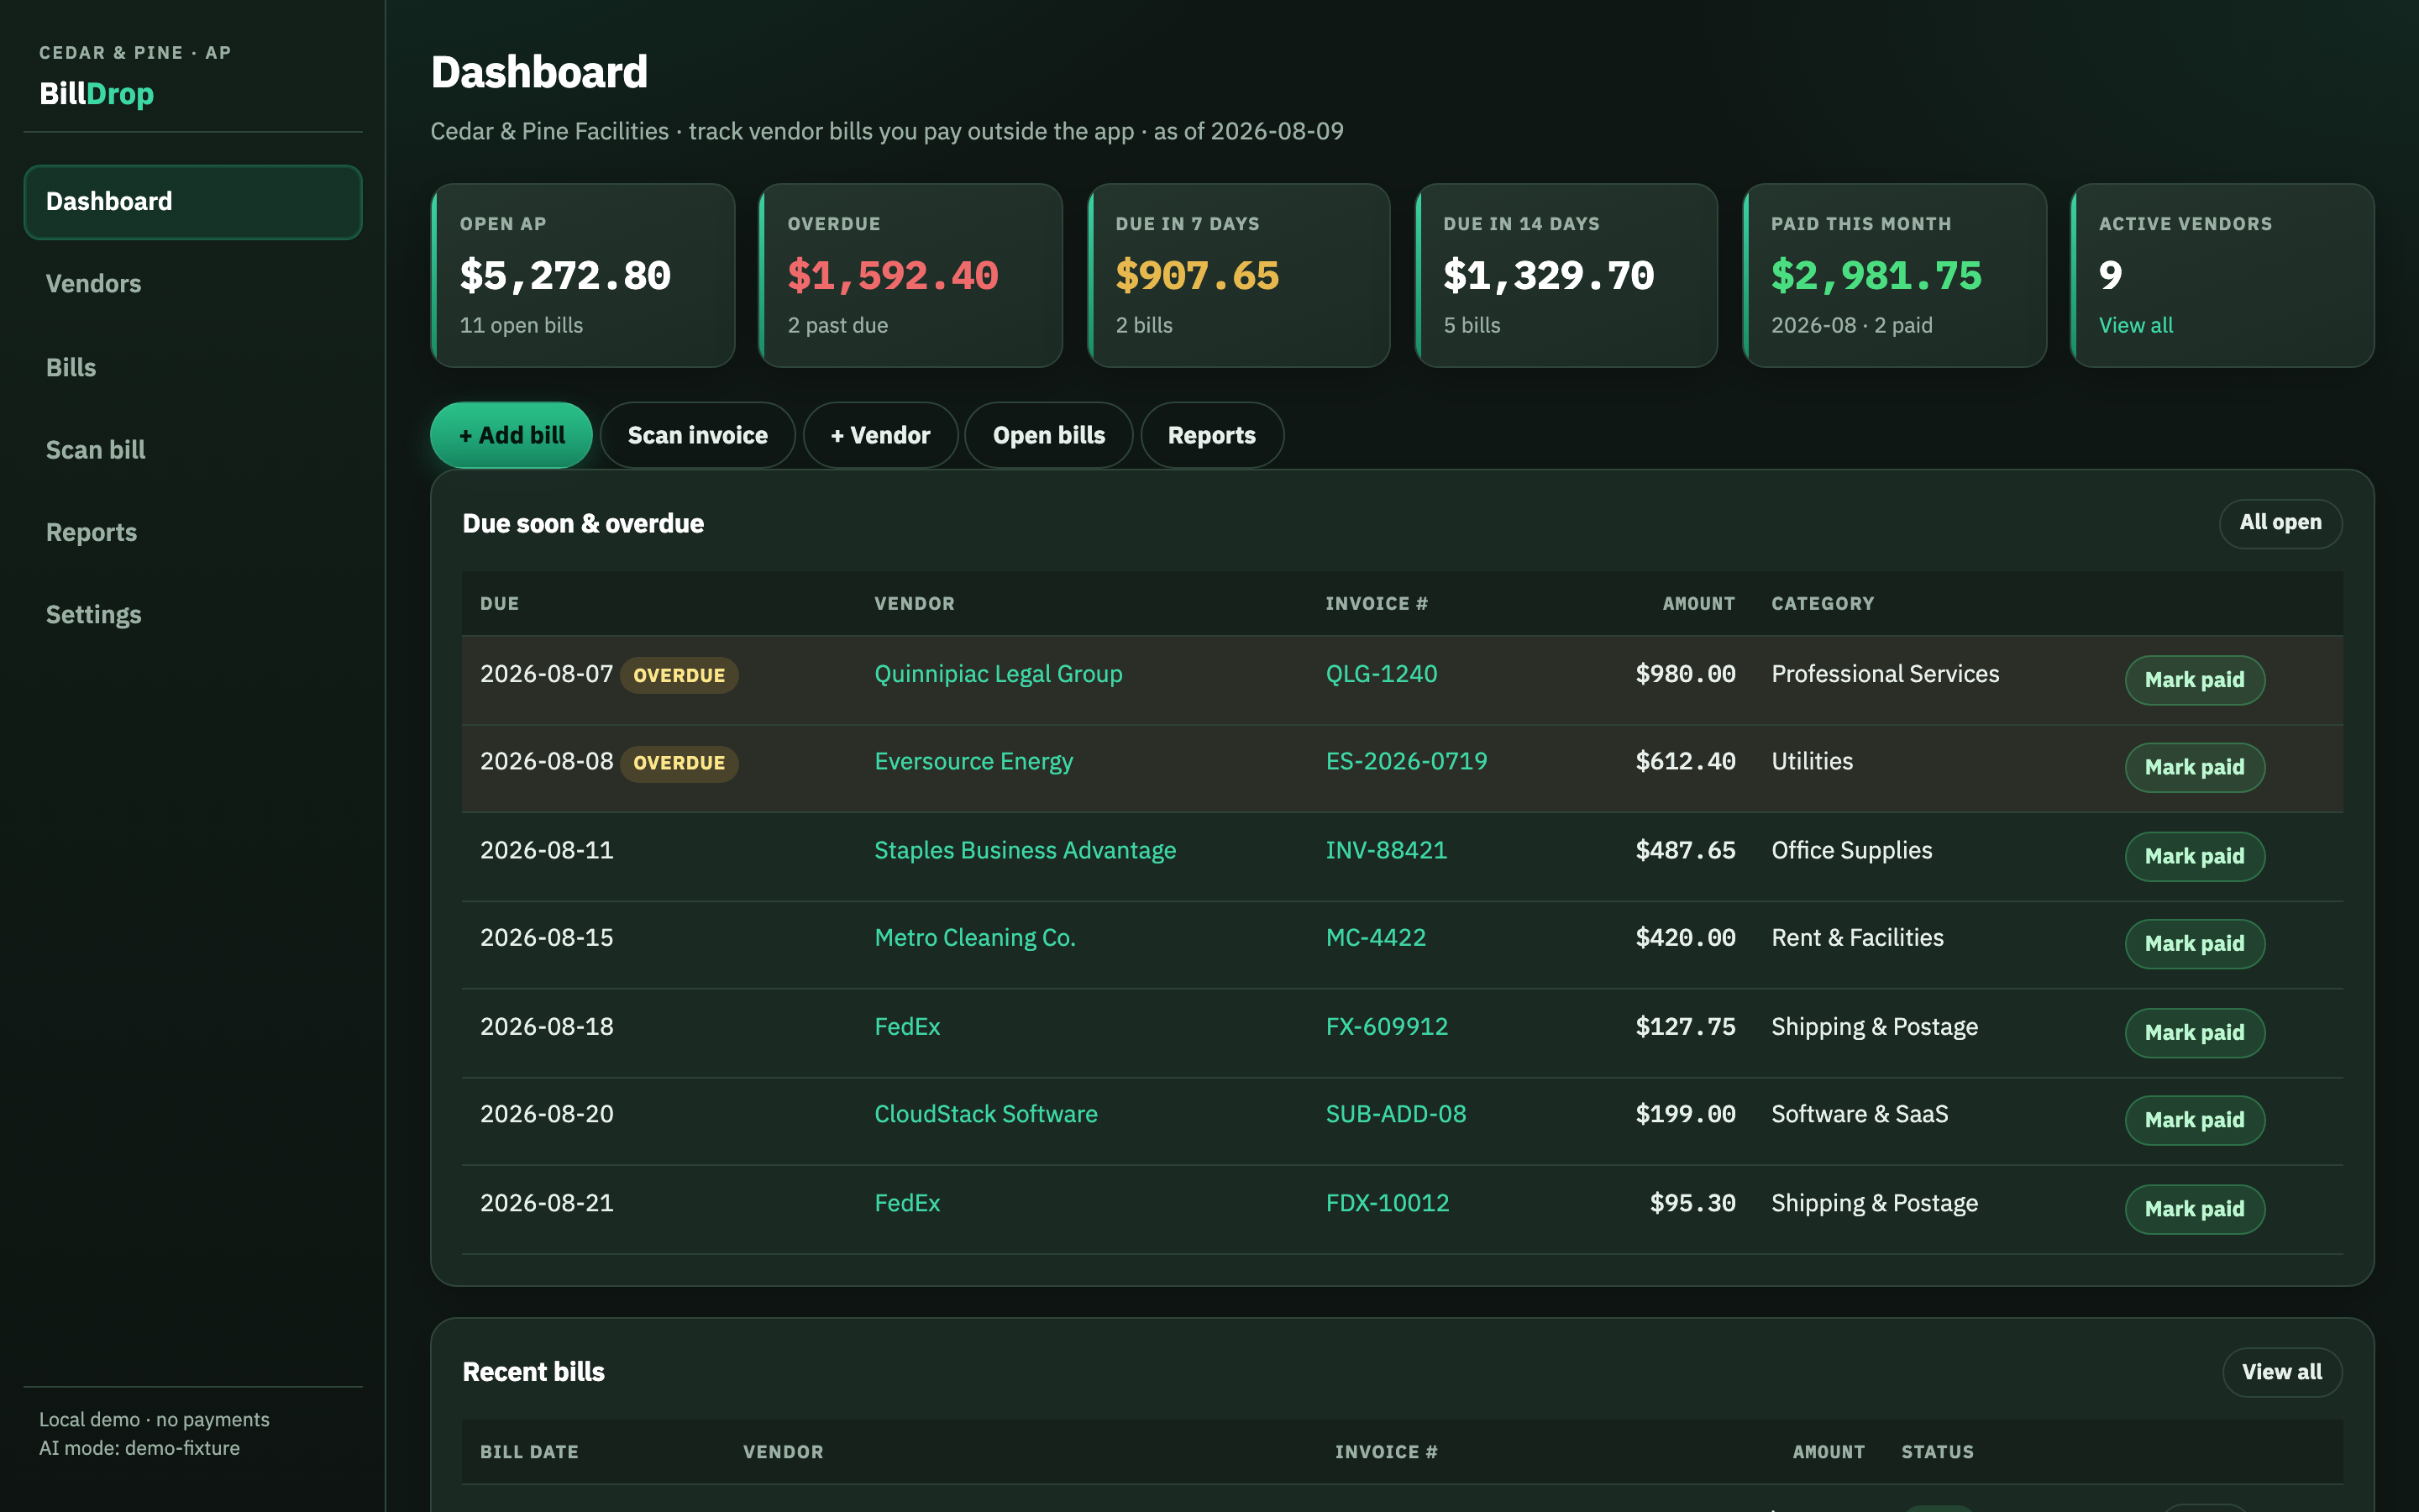
Task: Open Staples Business Advantage vendor link
Action: 1025,850
